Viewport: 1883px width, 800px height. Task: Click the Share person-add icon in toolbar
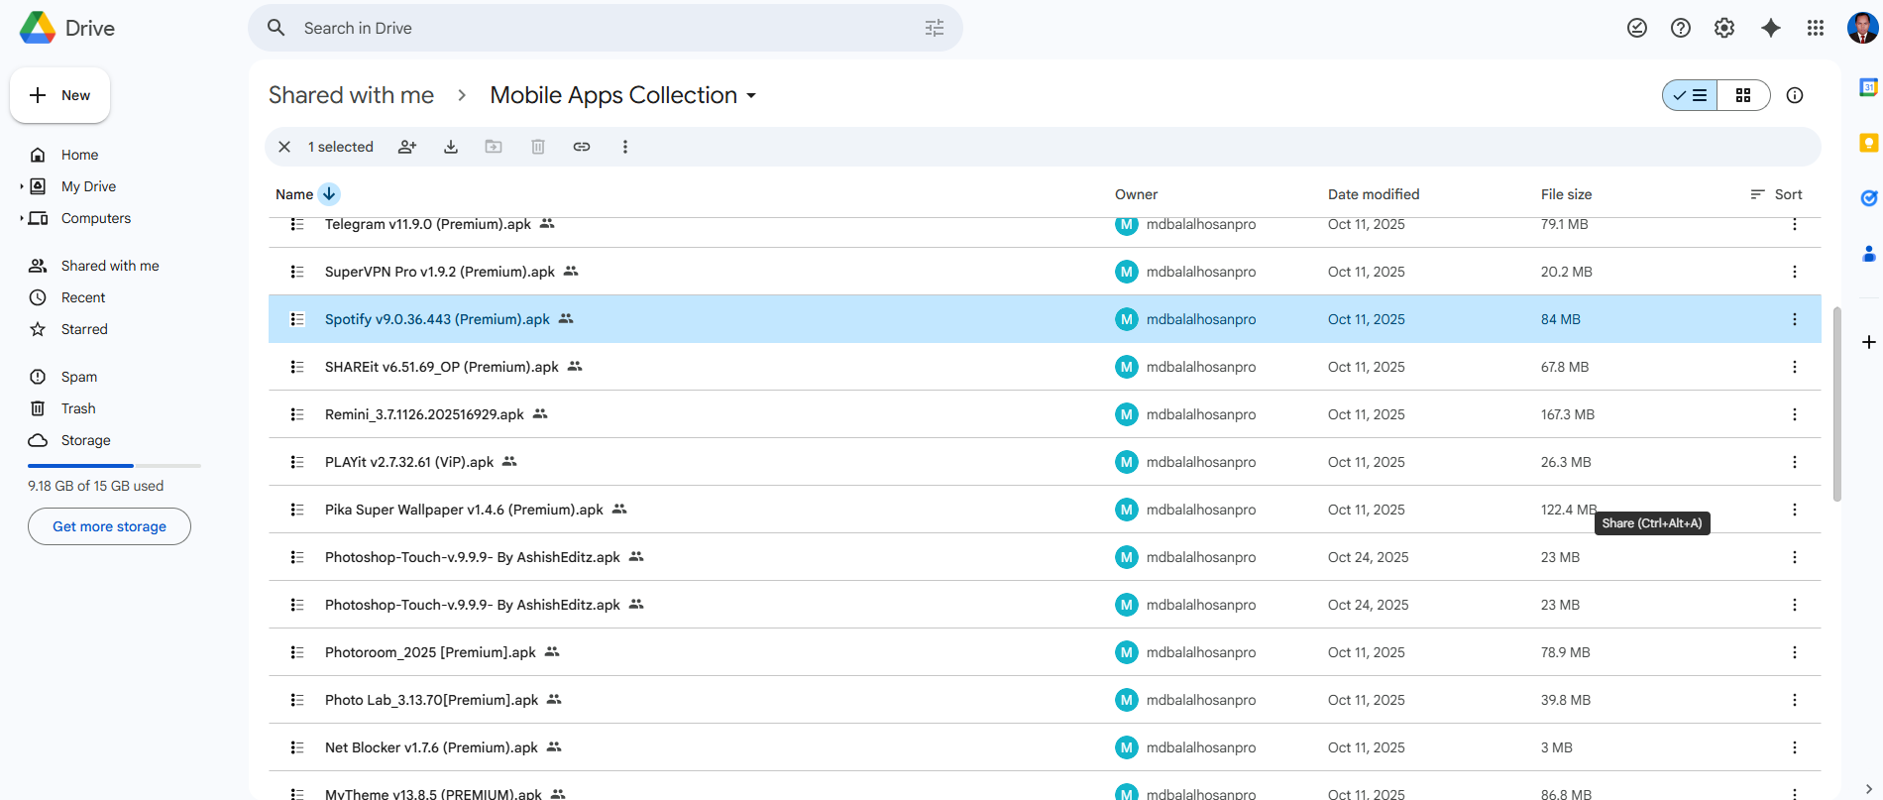pos(407,147)
